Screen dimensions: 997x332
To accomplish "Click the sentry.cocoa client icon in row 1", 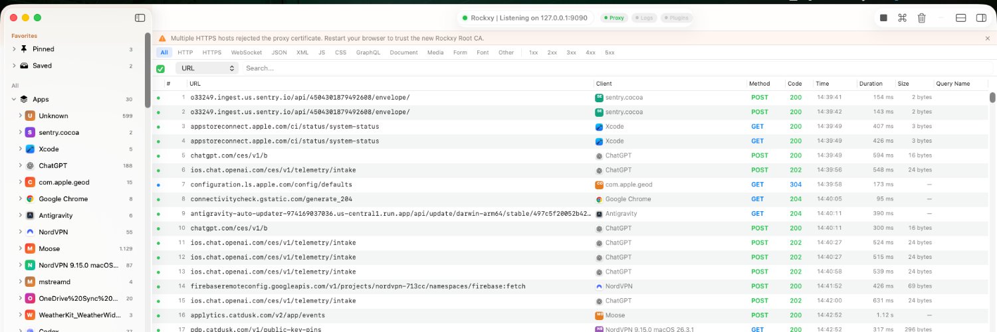I will tap(599, 98).
